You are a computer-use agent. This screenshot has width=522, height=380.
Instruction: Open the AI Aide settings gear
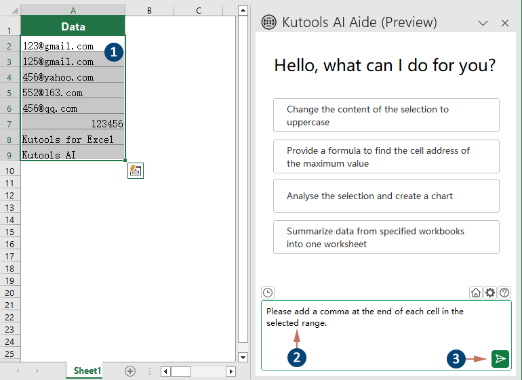[490, 293]
